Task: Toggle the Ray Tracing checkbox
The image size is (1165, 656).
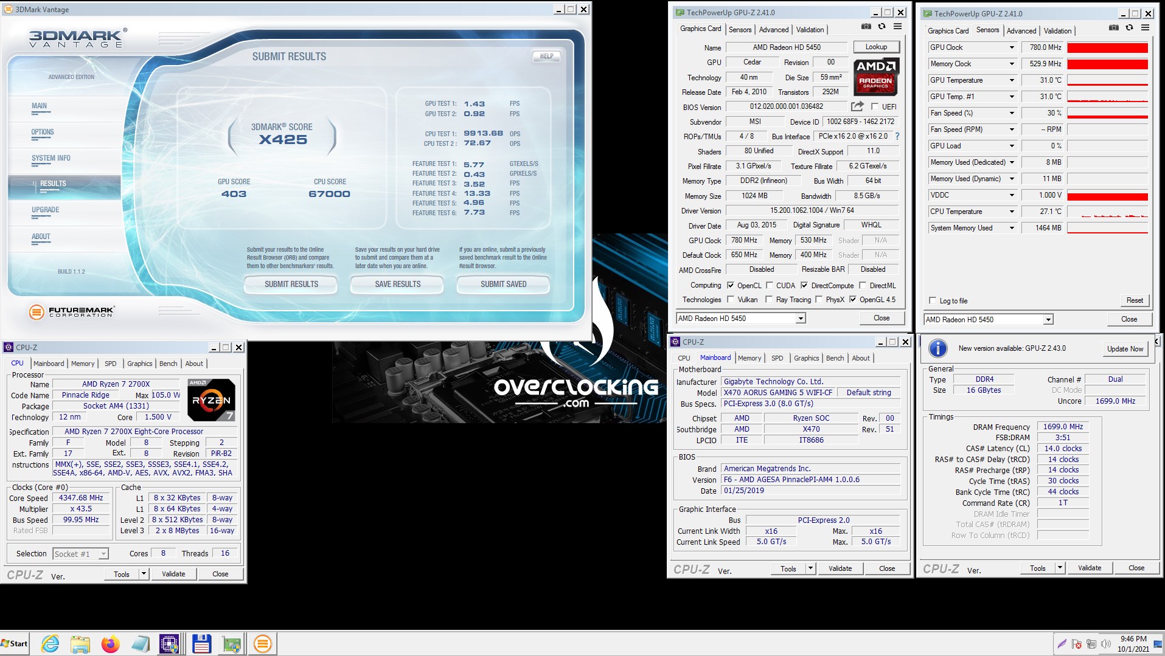Action: tap(770, 299)
